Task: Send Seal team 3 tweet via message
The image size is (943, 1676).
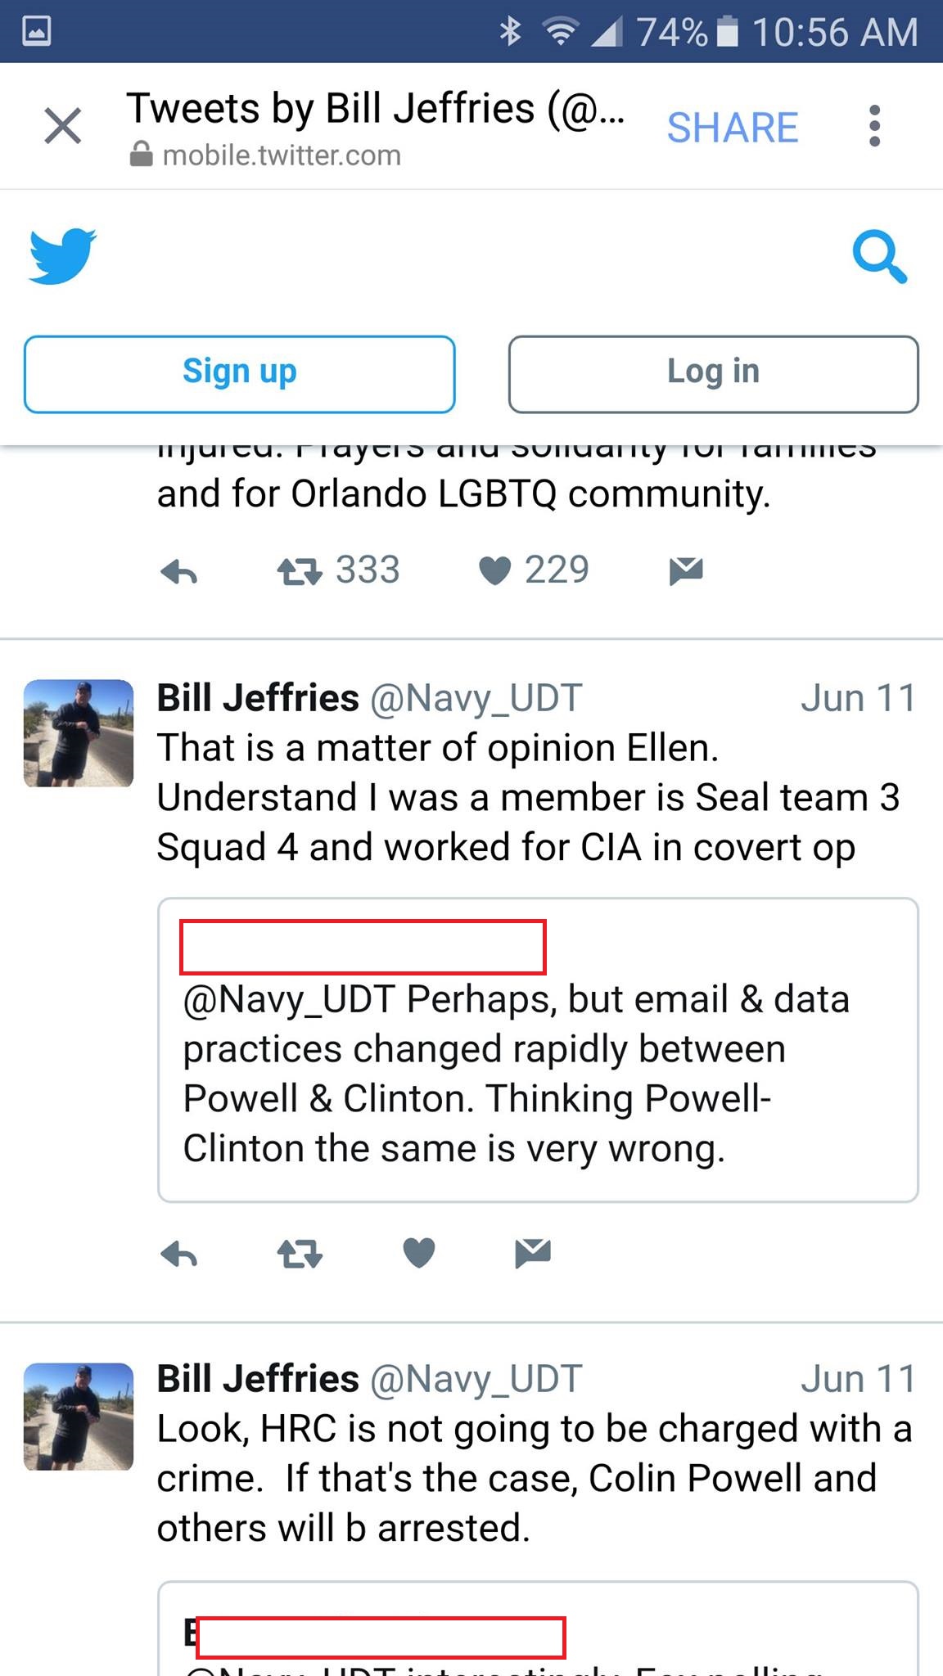Action: coord(533,1253)
